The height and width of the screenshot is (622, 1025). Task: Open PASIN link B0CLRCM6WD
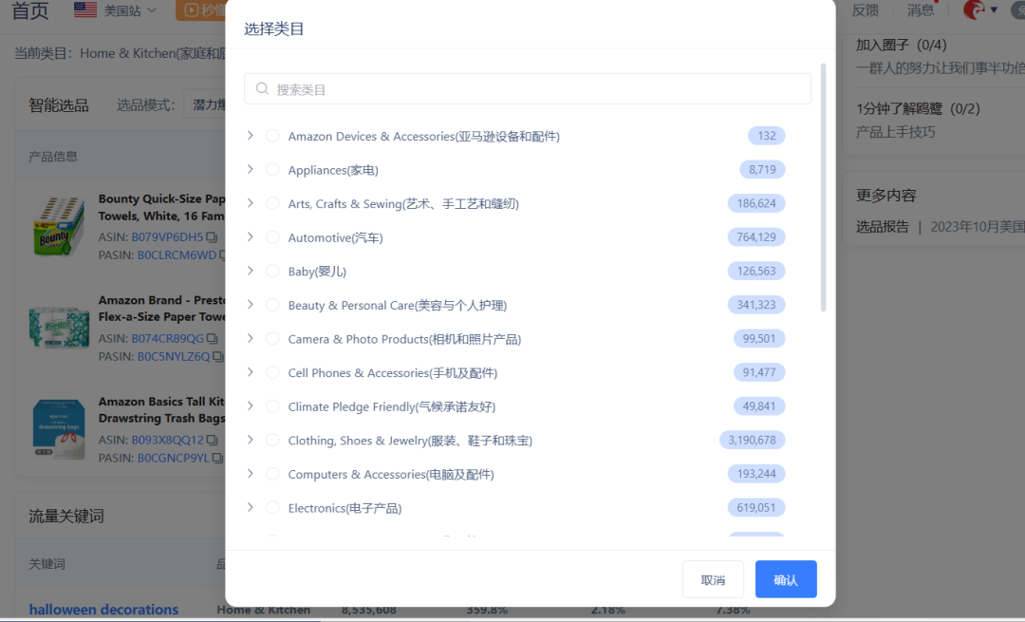(177, 255)
